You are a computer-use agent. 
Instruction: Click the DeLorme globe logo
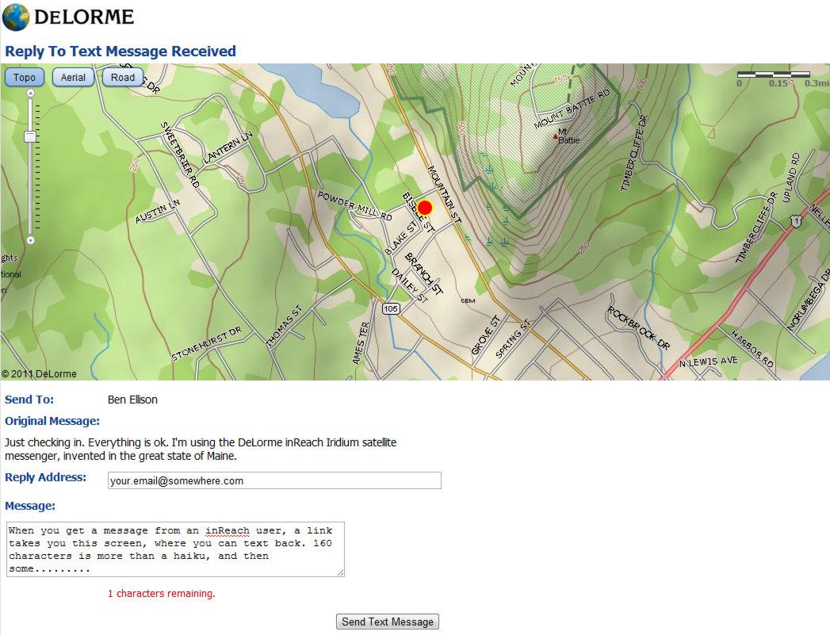click(16, 17)
